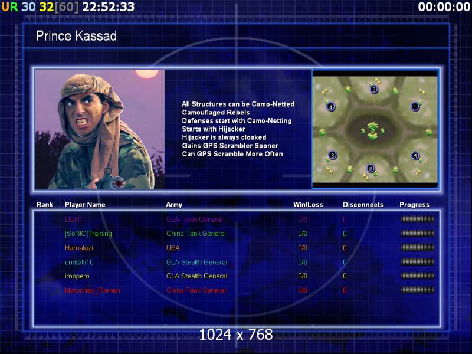Click start position 3 on the minimap
Screen dimensions: 472x354
point(332,155)
